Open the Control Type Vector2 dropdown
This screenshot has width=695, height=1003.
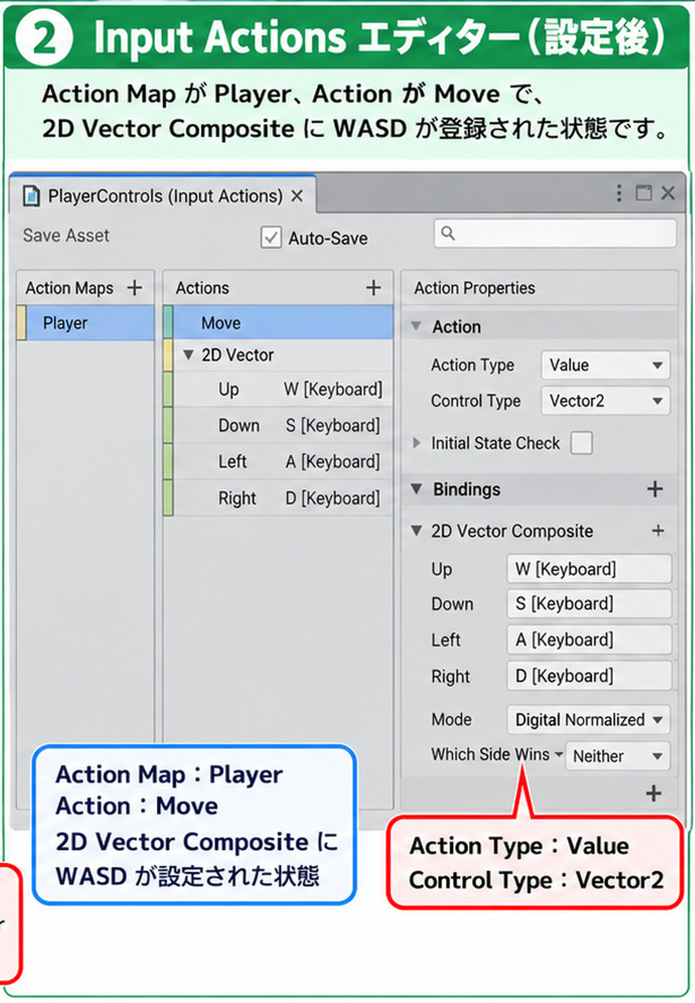[x=605, y=401]
